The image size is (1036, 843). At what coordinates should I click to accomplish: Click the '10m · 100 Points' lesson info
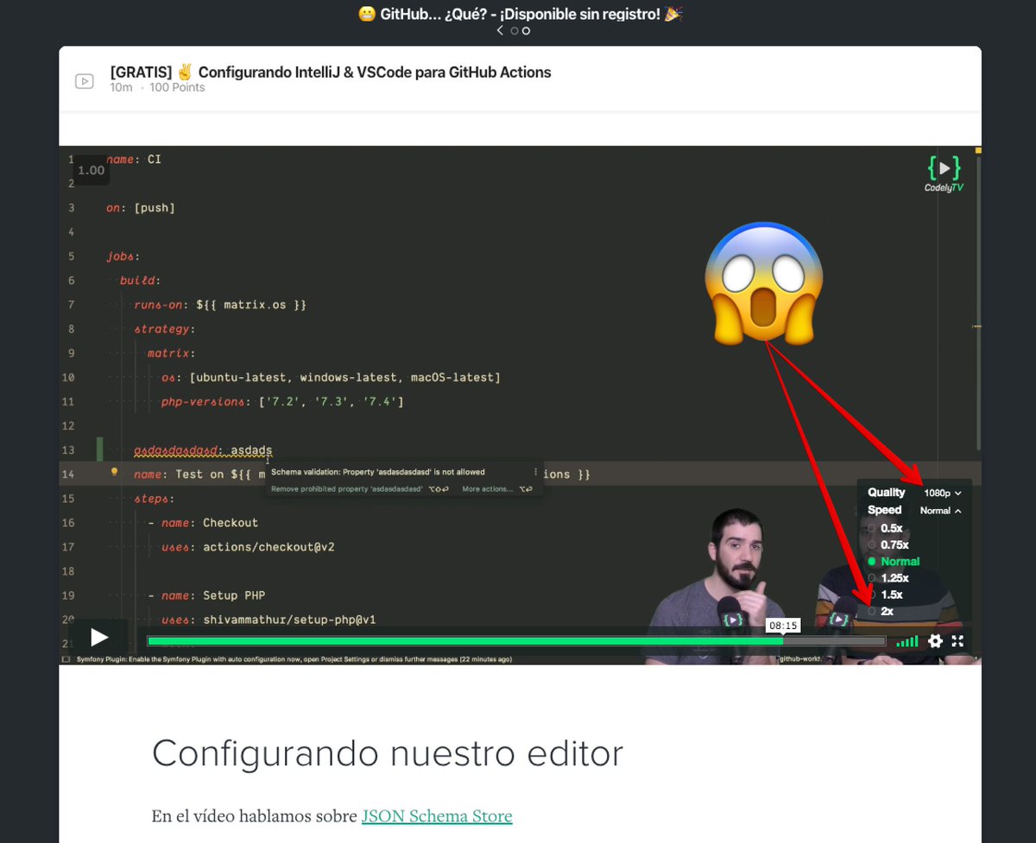[x=157, y=88]
